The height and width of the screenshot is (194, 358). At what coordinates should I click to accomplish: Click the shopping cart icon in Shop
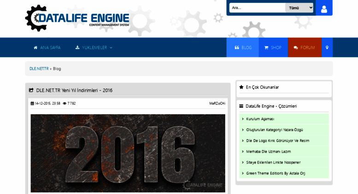(266, 48)
